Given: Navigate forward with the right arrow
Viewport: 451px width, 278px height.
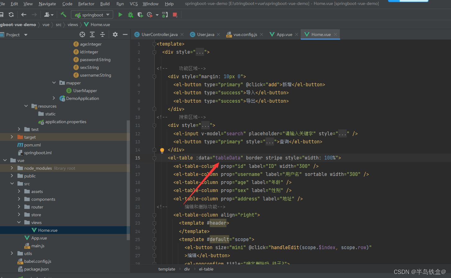Looking at the screenshot, I should 34,15.
